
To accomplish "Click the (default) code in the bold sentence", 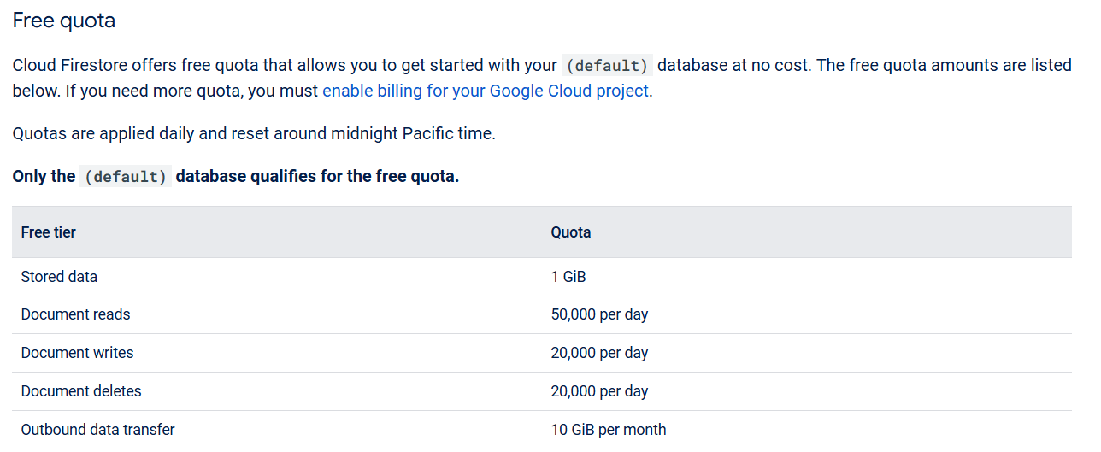I will point(125,177).
